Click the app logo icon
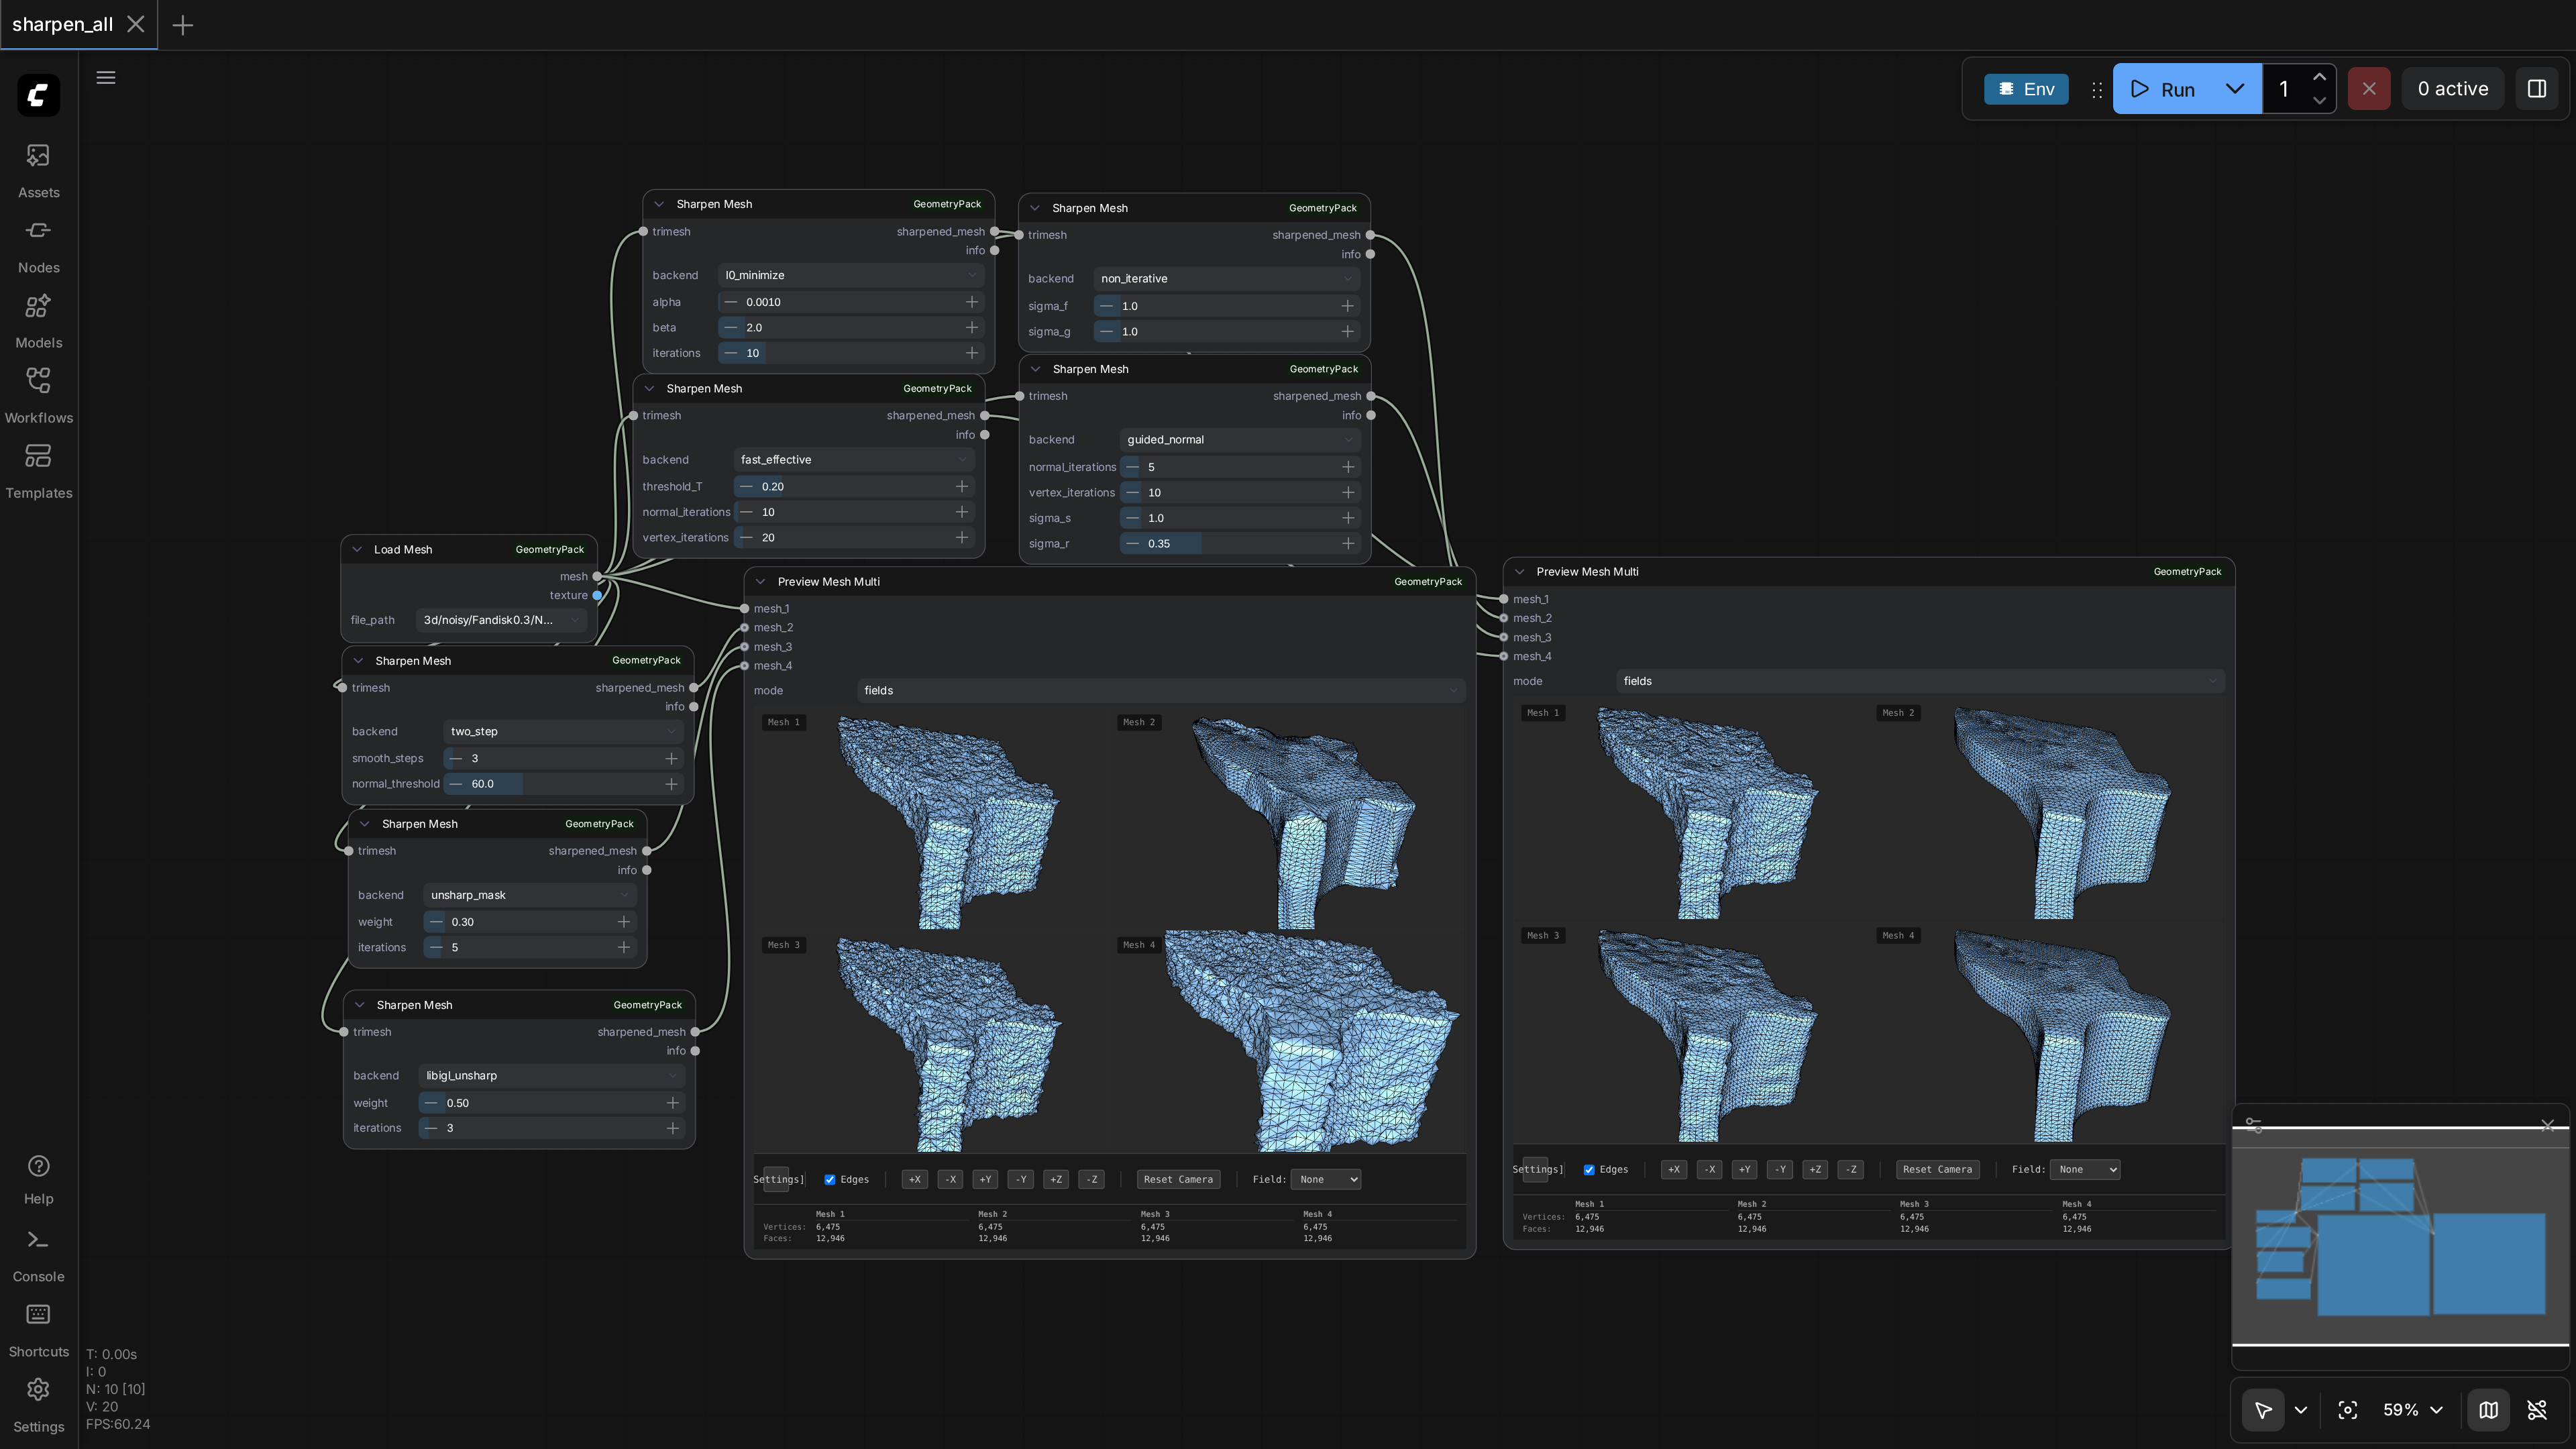2576x1449 pixels. tap(38, 95)
